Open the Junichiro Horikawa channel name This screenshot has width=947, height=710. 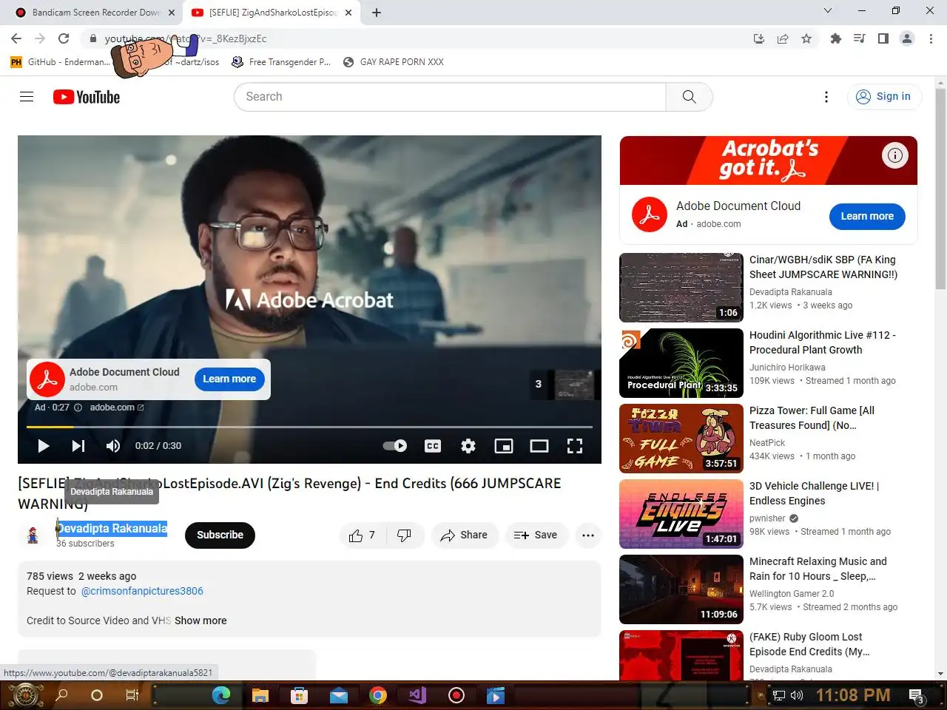(x=787, y=368)
